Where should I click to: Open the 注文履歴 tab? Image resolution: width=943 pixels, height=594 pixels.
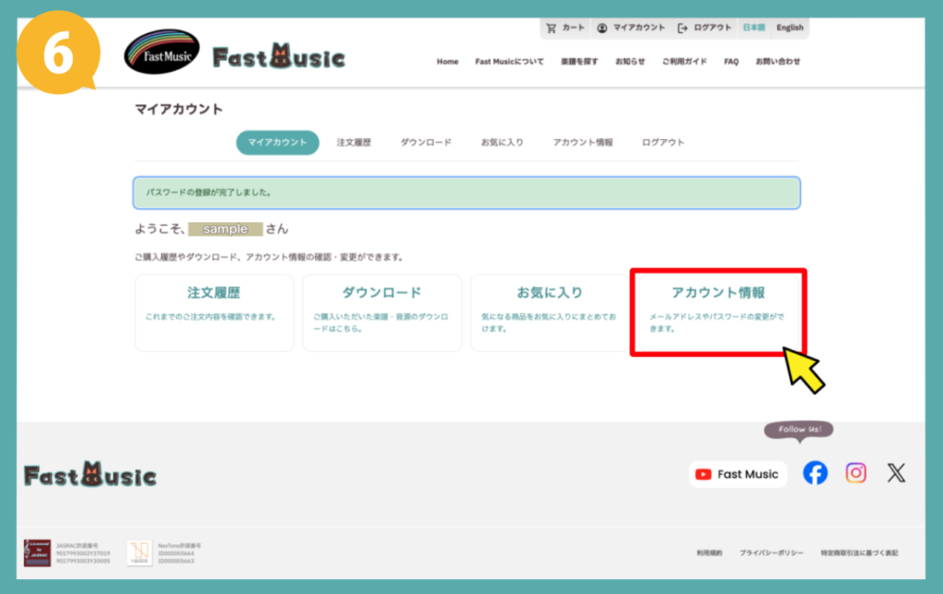(x=354, y=143)
